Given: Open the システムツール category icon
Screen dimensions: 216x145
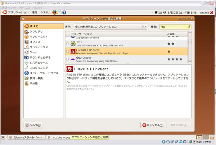Looking at the screenshot, I should [26, 63].
